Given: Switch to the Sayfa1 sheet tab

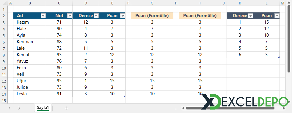Looking at the screenshot, I should 43,108.
